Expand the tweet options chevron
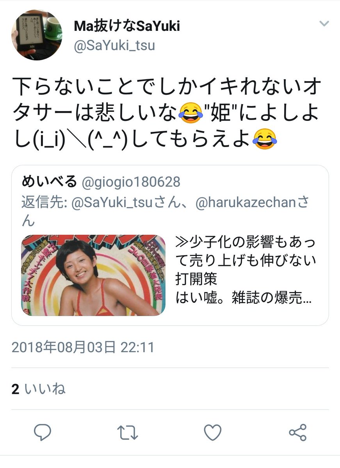 (x=324, y=24)
